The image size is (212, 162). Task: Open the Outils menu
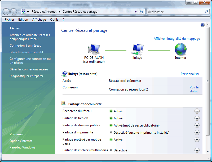point(54,20)
